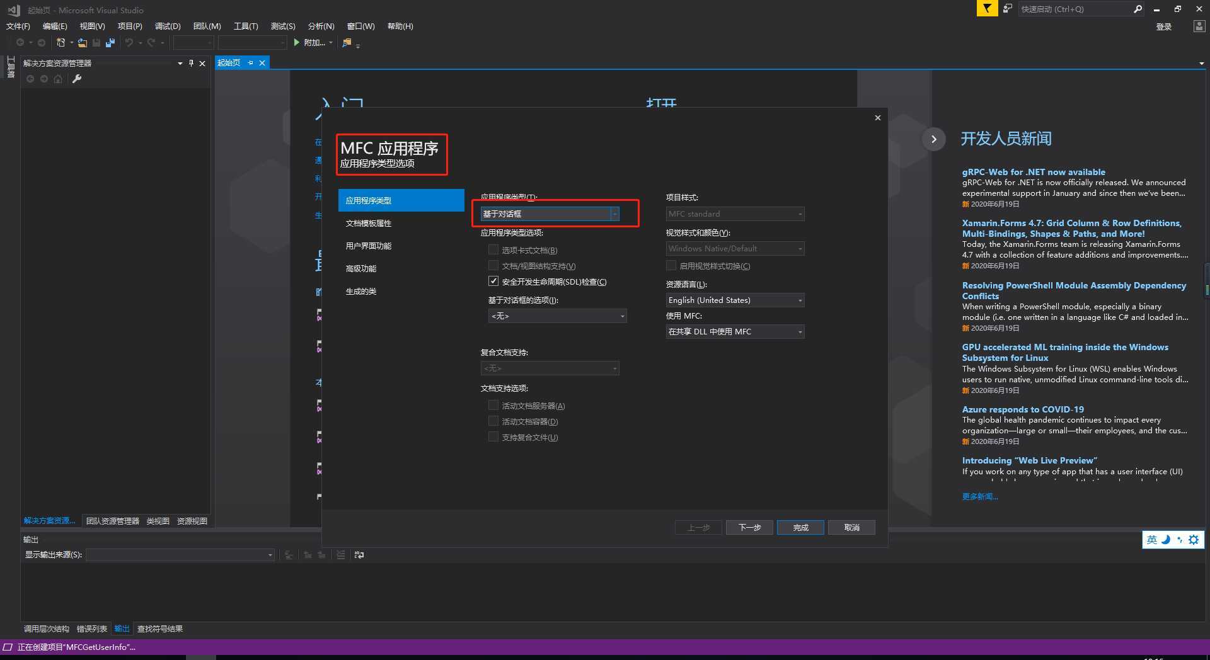Click the user account avatar icon
Image resolution: width=1210 pixels, height=660 pixels.
pyautogui.click(x=1199, y=26)
